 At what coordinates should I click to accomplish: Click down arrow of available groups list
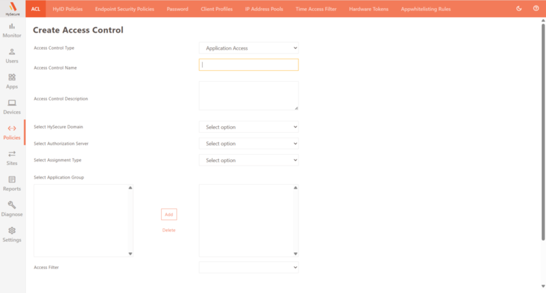pyautogui.click(x=130, y=253)
